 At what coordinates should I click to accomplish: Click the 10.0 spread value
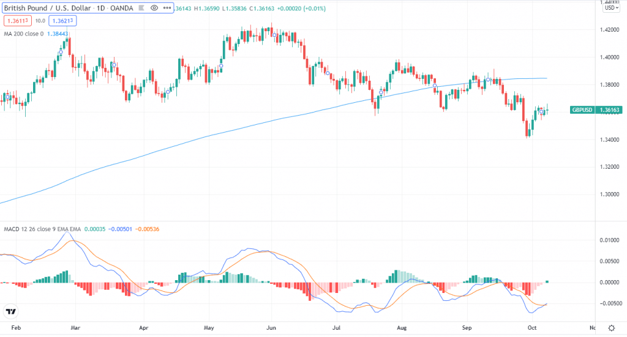point(40,21)
